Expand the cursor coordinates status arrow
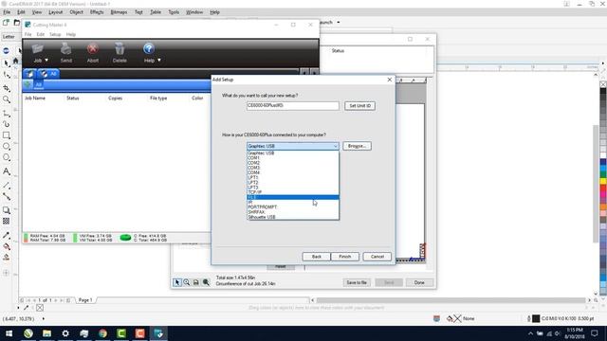The width and height of the screenshot is (607, 341). tap(43, 319)
